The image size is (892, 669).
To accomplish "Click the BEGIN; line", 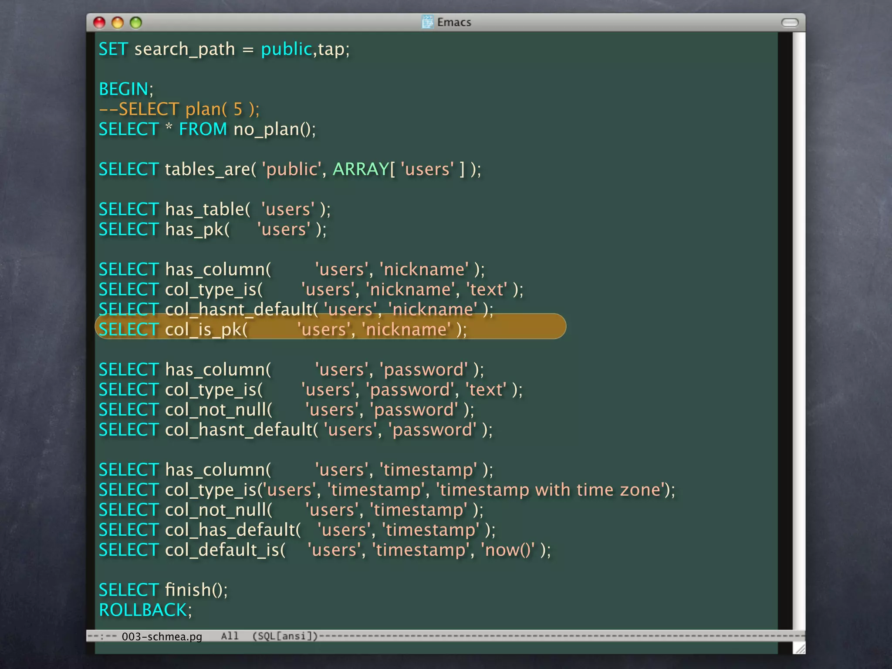I will tap(126, 89).
